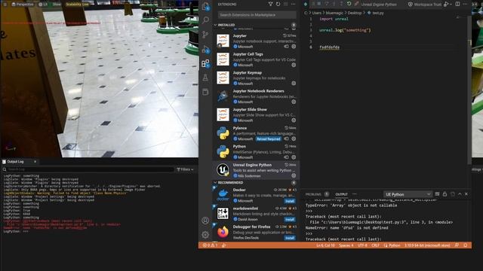Select the Extensions view icon
Screen dimensions: 483x271
pos(205,63)
